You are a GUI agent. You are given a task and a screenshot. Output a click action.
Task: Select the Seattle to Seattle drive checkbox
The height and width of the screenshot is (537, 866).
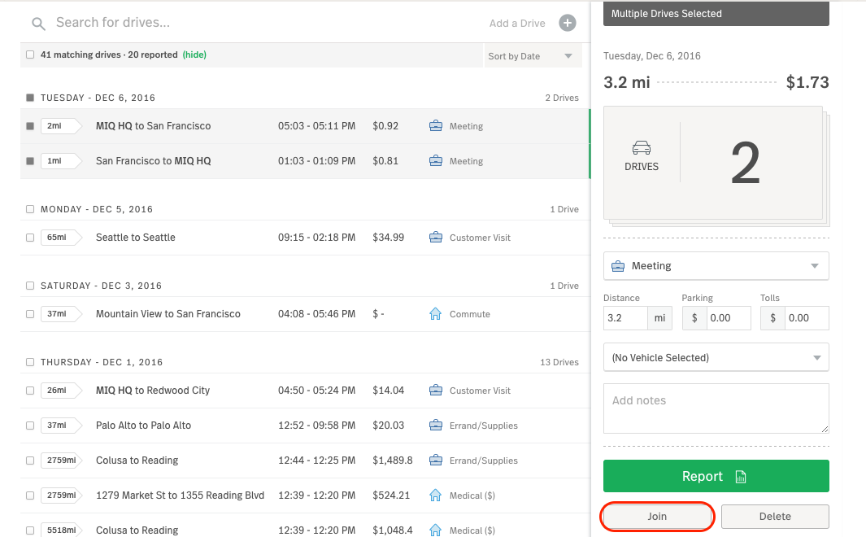tap(30, 238)
